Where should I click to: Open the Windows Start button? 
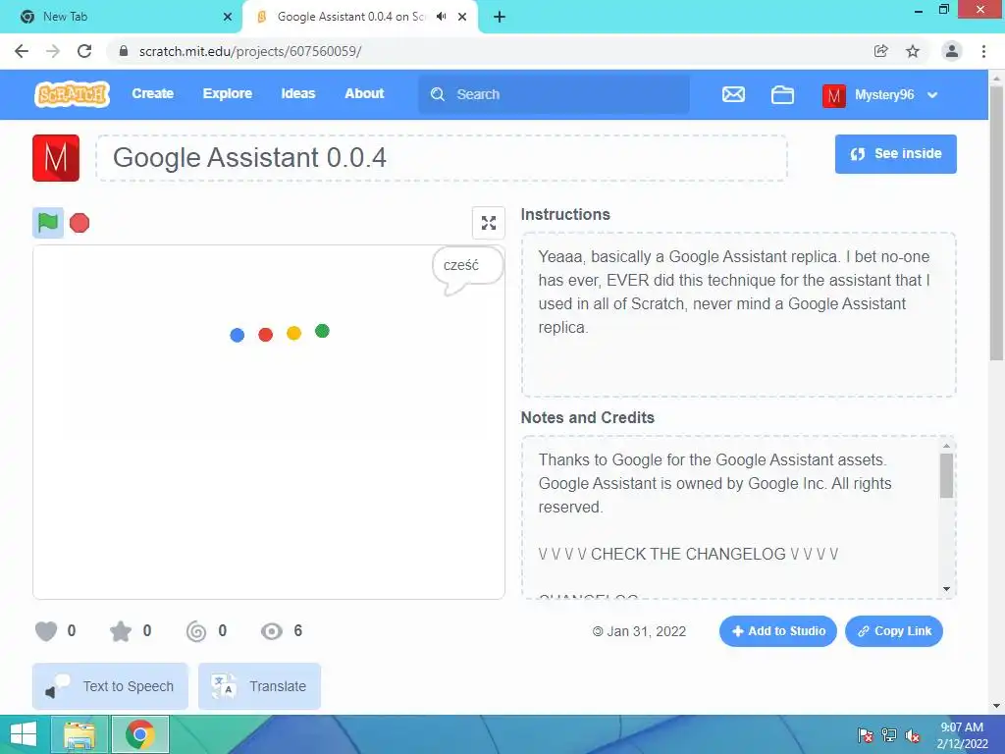[24, 734]
